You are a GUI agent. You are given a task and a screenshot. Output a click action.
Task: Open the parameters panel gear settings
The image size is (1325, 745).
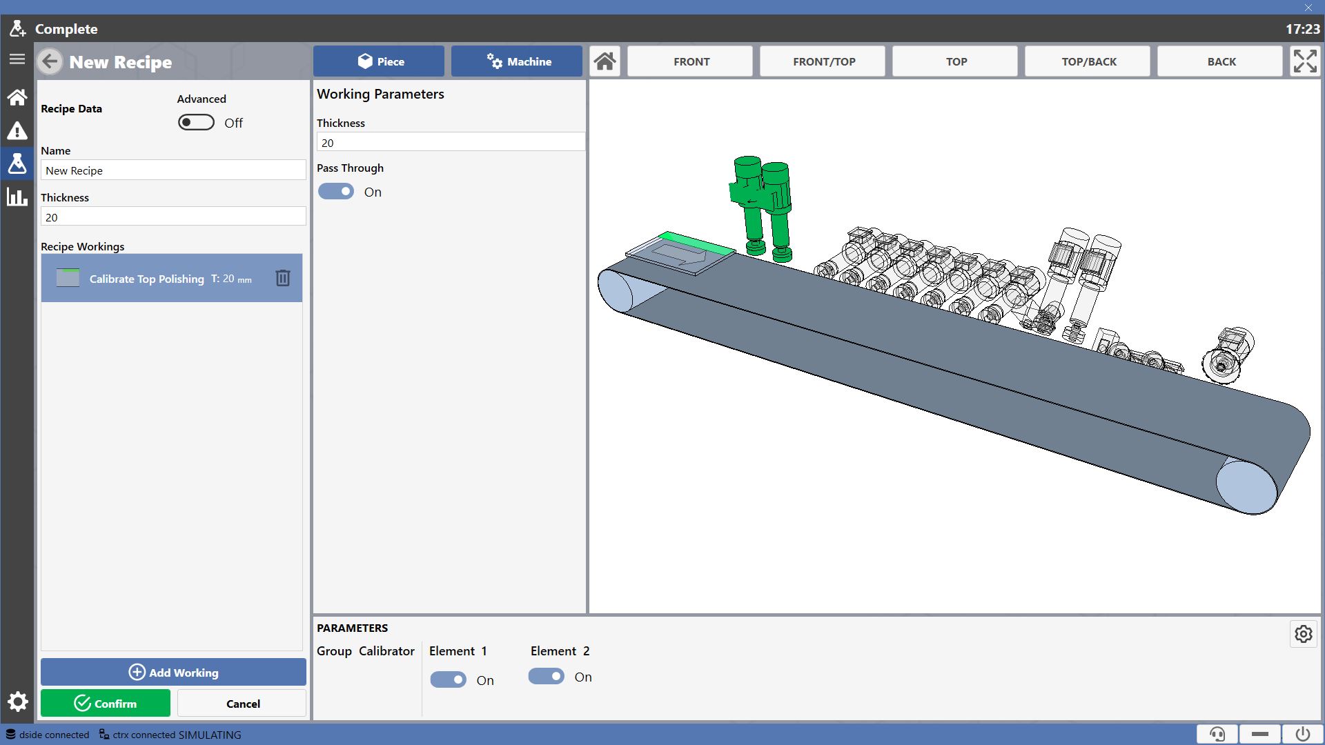tap(1304, 634)
